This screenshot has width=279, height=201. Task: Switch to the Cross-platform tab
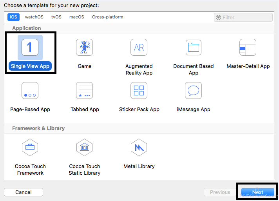(107, 17)
